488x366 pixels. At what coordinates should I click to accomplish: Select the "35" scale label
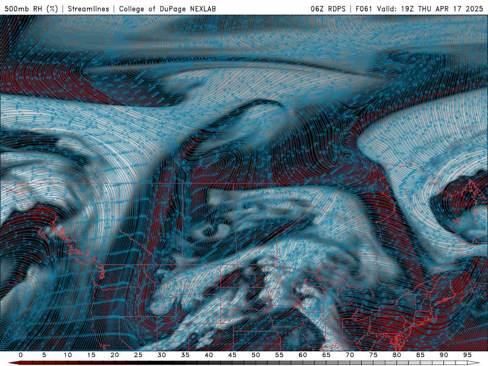(185, 355)
